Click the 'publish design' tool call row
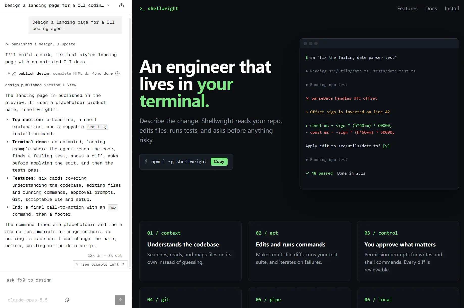464x308 pixels. click(63, 73)
